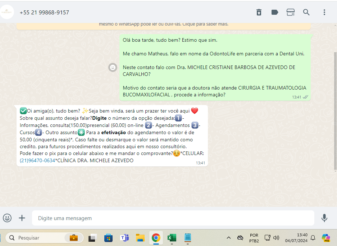Click briefcase icon in search box

73,238
